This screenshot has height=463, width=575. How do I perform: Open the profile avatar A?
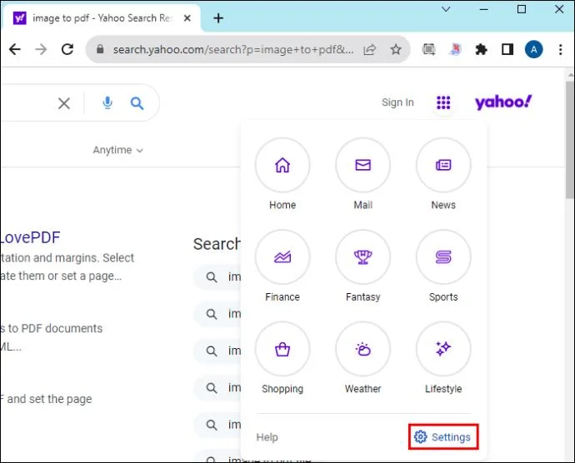click(x=534, y=49)
